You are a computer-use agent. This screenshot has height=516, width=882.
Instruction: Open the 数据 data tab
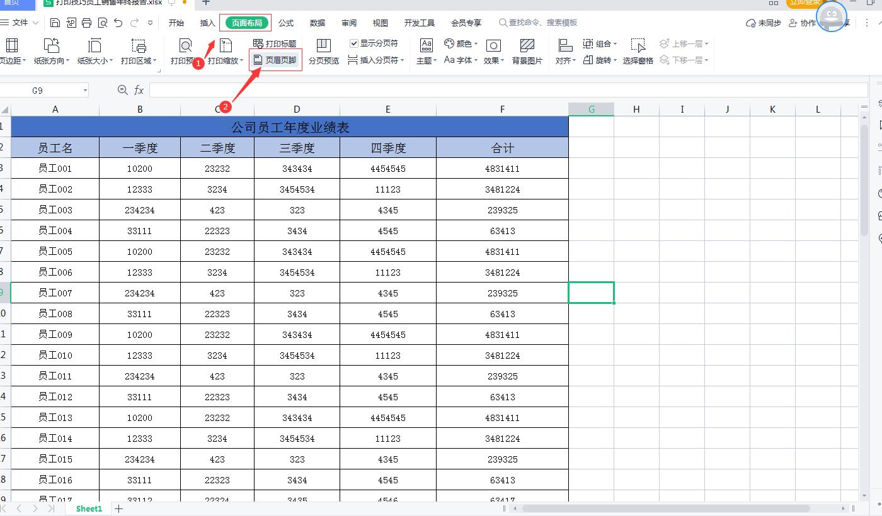(x=318, y=23)
